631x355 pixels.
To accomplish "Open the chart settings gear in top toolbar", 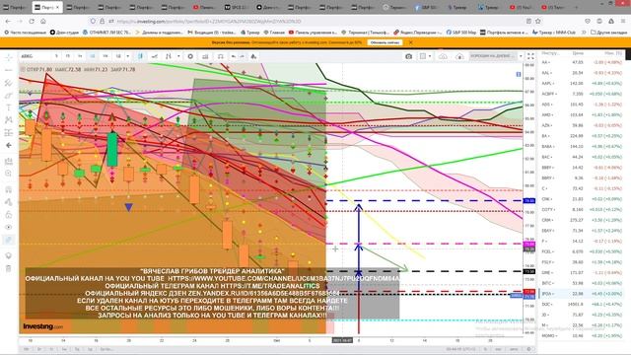I will click(190, 56).
